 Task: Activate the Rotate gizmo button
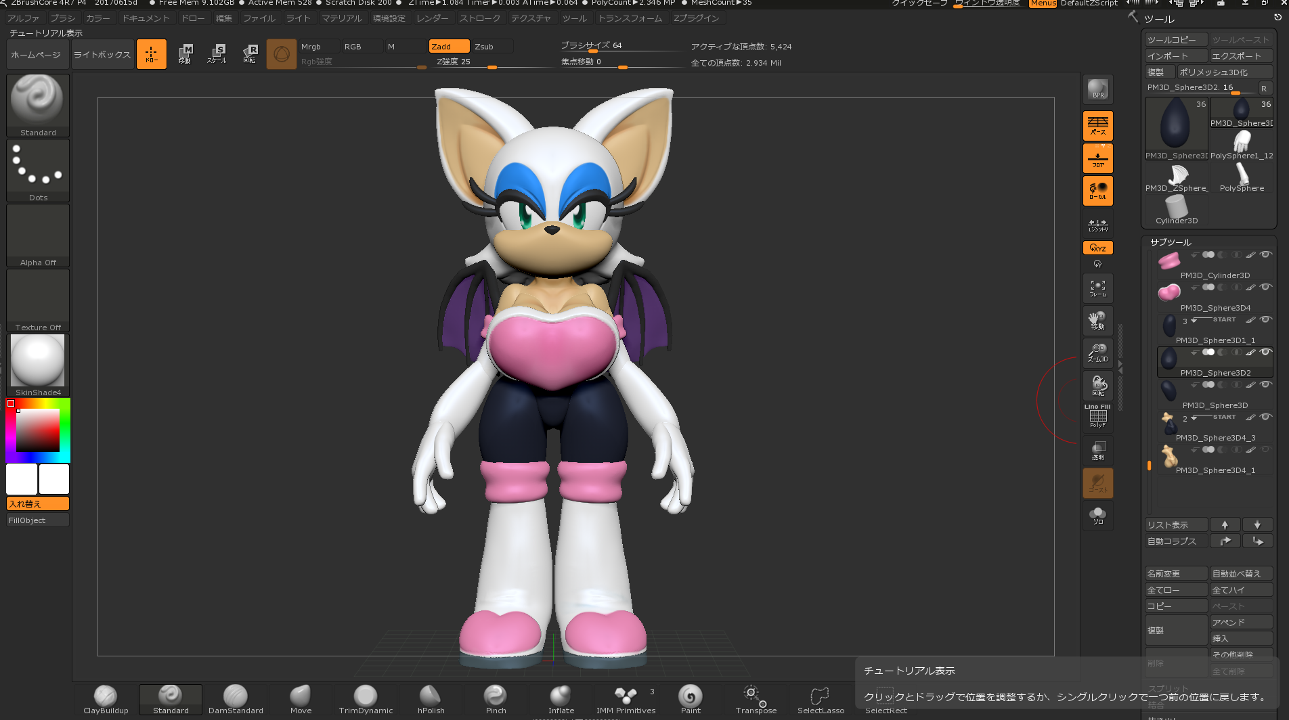(250, 53)
